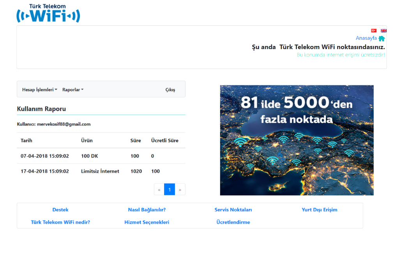
Task: Click the Ürün column header
Action: point(87,141)
